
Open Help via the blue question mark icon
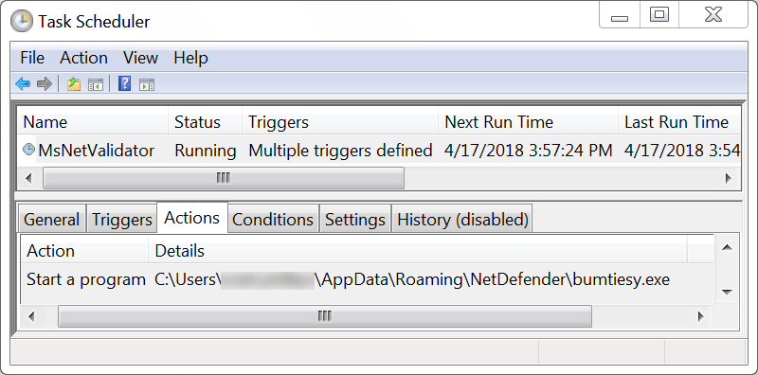coord(124,84)
